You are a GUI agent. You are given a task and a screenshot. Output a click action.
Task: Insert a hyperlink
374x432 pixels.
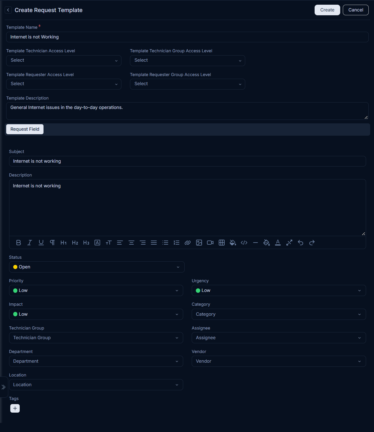[188, 243]
